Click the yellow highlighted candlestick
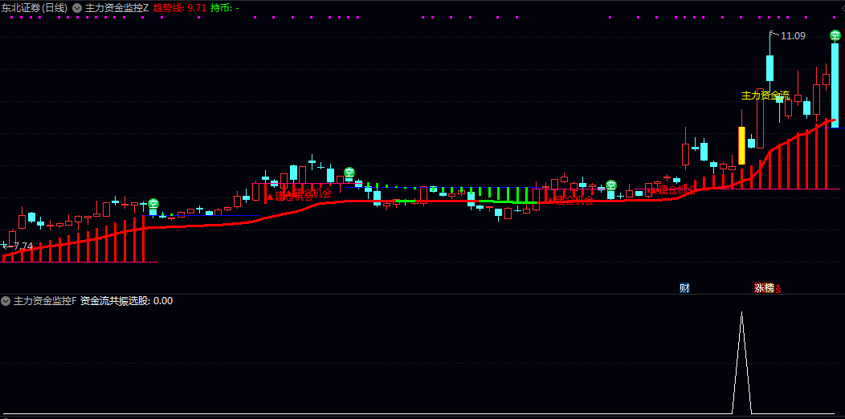The width and height of the screenshot is (845, 419). (x=741, y=145)
